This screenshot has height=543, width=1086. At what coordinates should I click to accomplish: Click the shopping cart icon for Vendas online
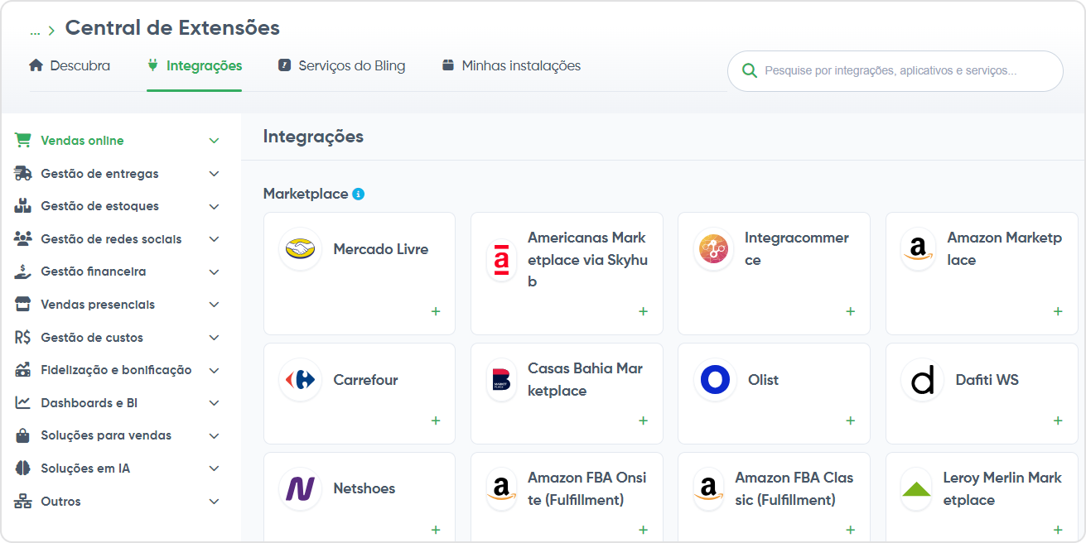coord(22,141)
